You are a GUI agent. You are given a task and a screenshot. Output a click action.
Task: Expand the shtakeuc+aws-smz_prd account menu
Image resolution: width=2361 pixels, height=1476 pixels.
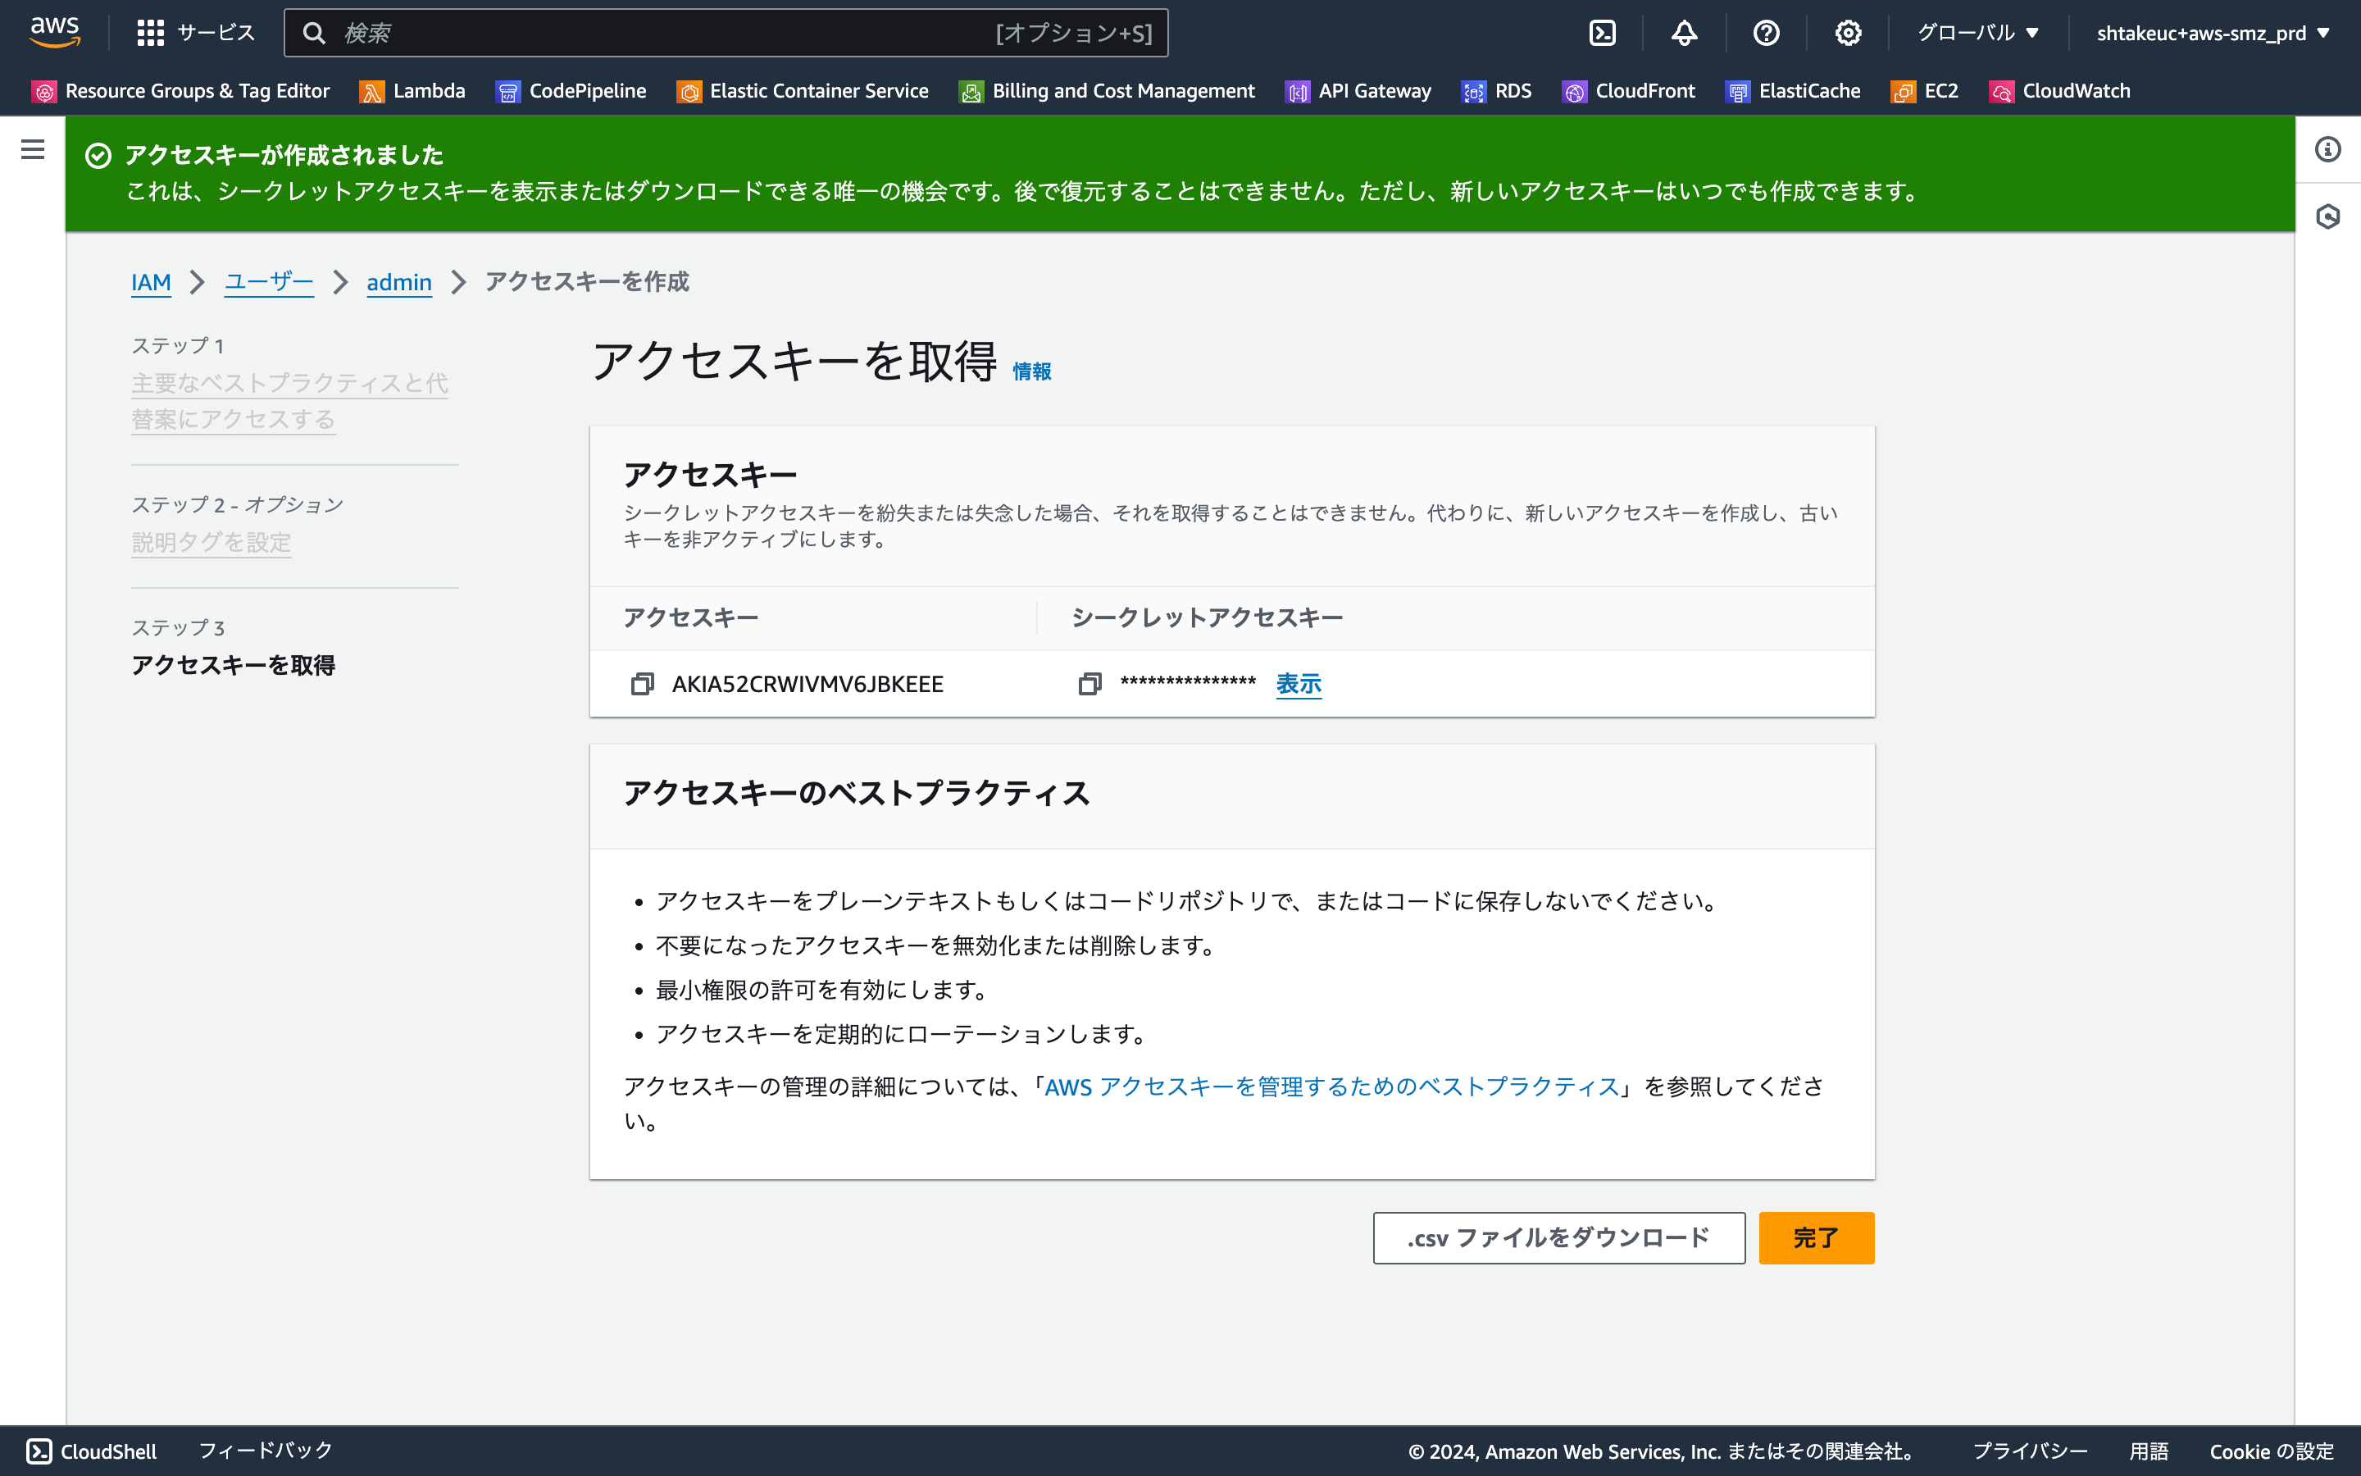click(x=2213, y=33)
